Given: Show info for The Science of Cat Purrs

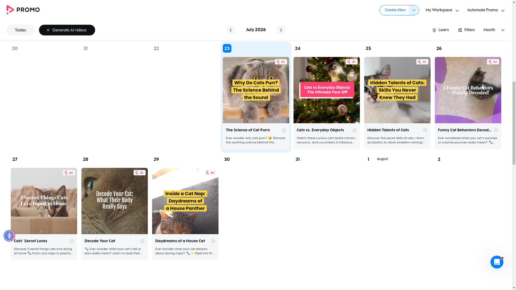Looking at the screenshot, I should (x=284, y=130).
